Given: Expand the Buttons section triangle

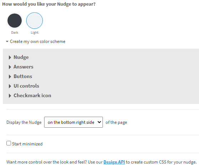Looking at the screenshot, I should point(10,77).
